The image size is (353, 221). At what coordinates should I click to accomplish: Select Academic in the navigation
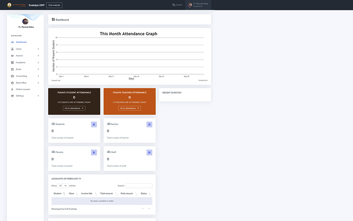click(20, 62)
